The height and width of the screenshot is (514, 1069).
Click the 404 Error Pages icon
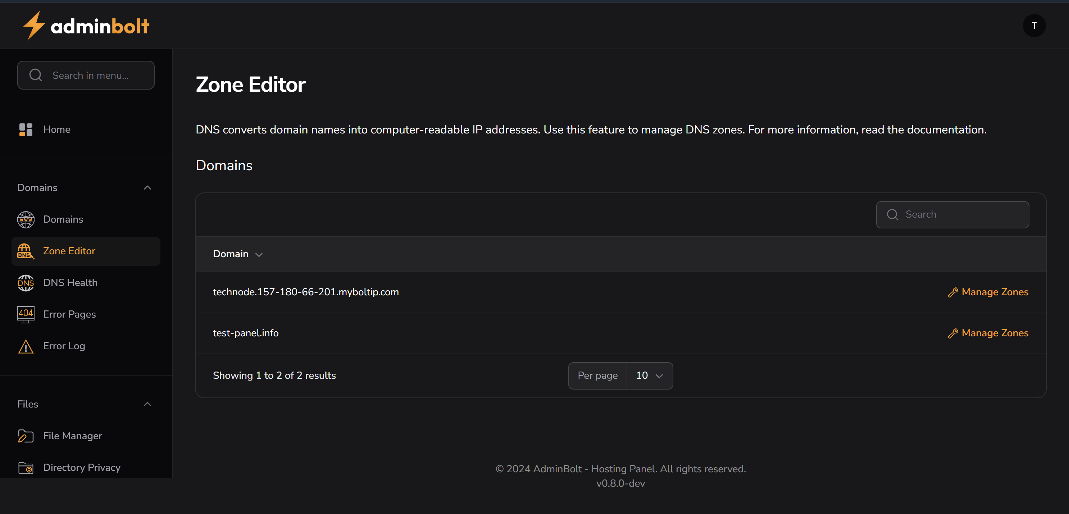(25, 314)
